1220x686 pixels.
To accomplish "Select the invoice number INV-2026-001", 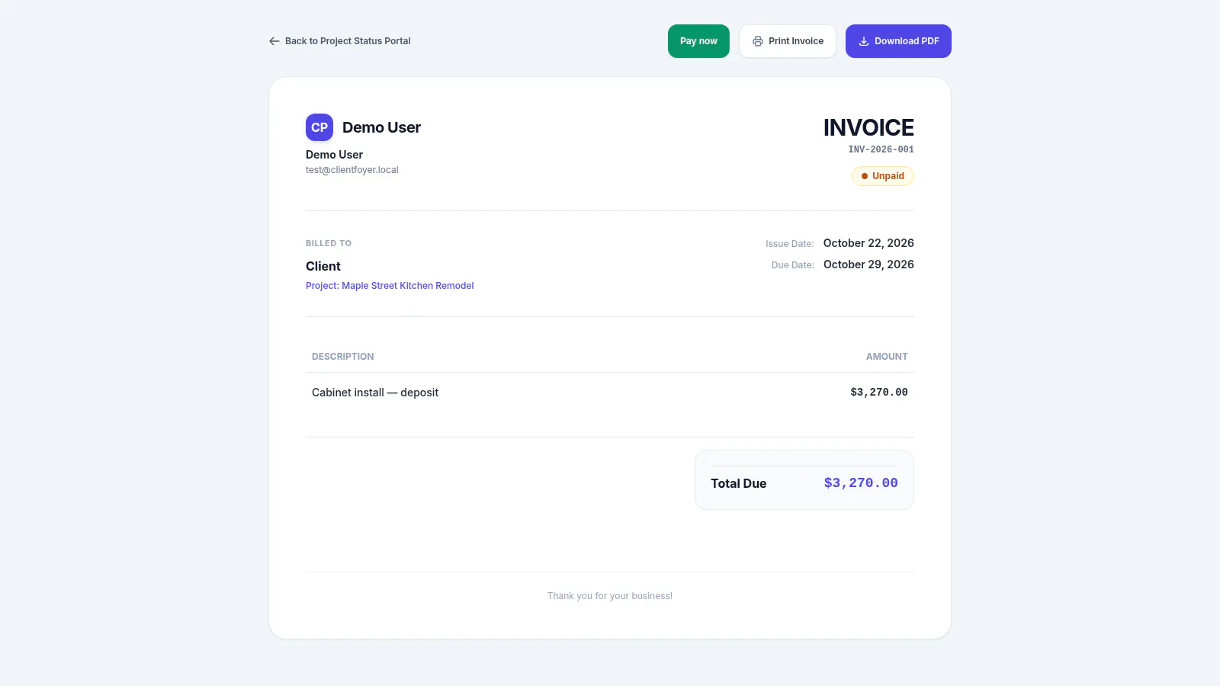I will (881, 149).
